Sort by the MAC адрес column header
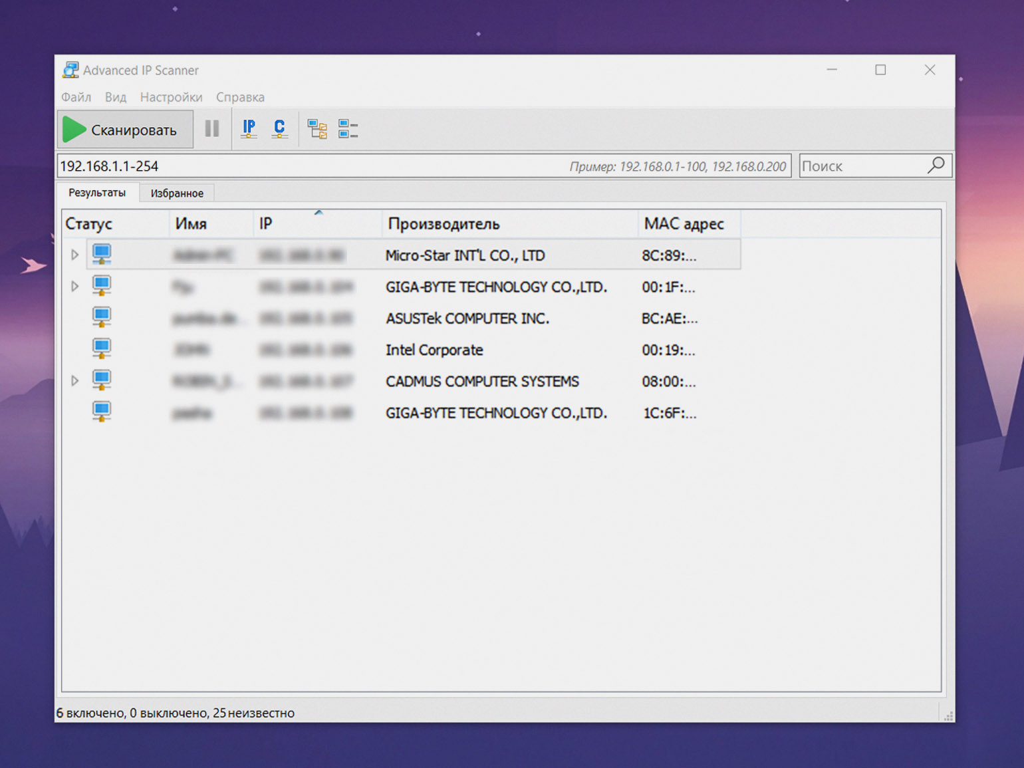The width and height of the screenshot is (1024, 768). [690, 224]
